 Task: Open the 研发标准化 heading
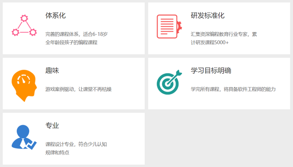(x=207, y=16)
